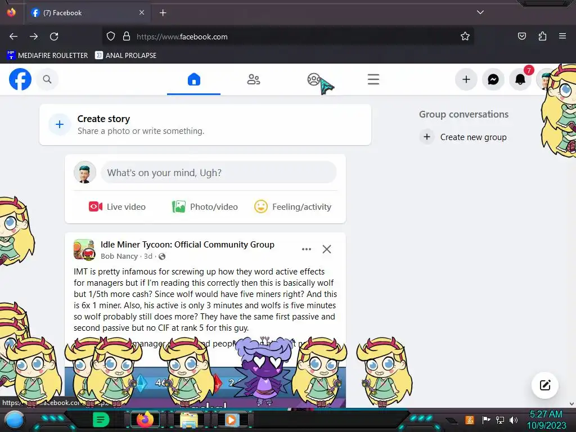Expand the list all tabs chevron
The image size is (576, 432).
point(480,12)
